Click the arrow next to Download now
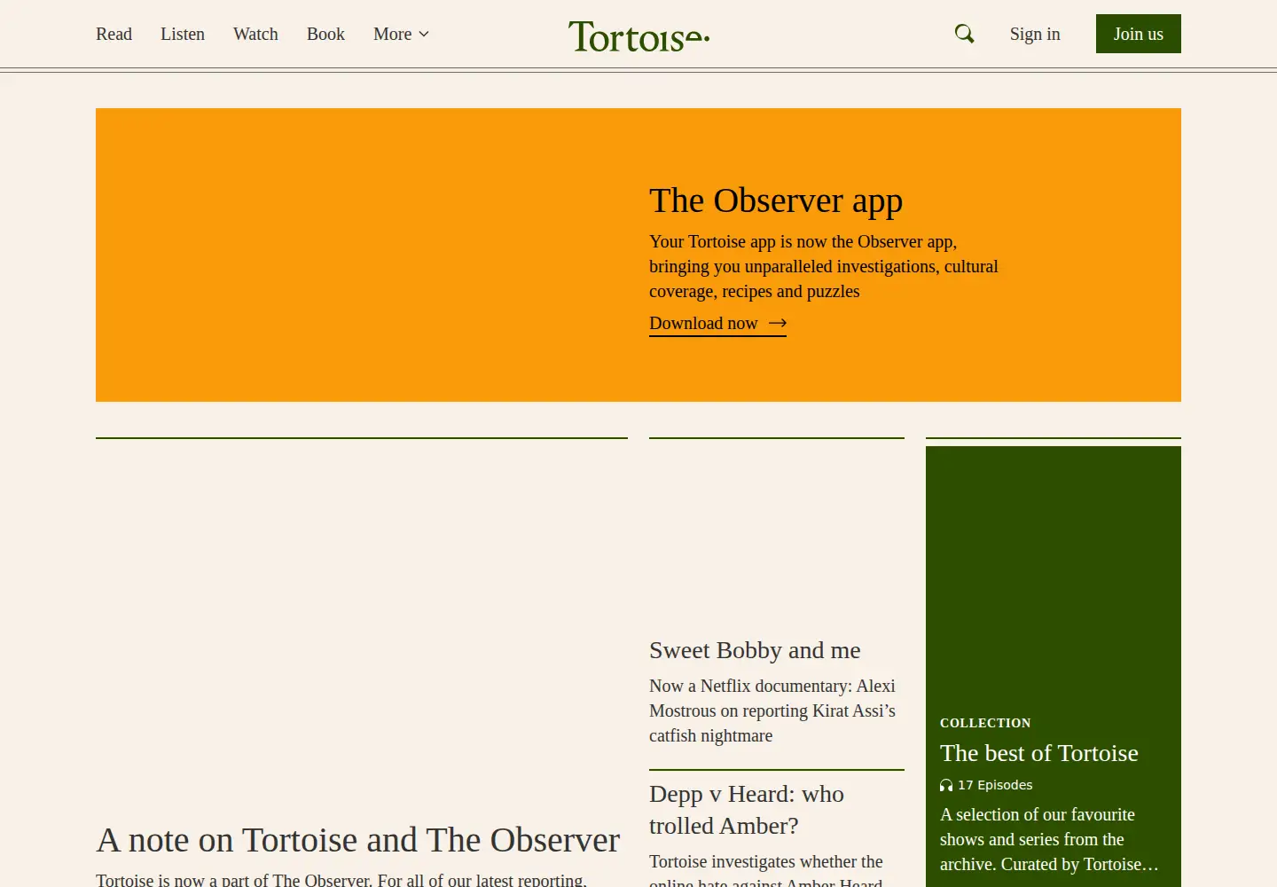1277x887 pixels. tap(778, 324)
